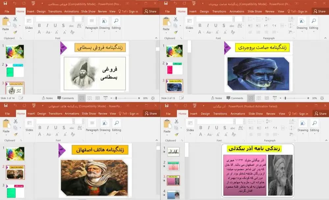Open Animations tab in Foroughi Bastami window

tap(71, 11)
